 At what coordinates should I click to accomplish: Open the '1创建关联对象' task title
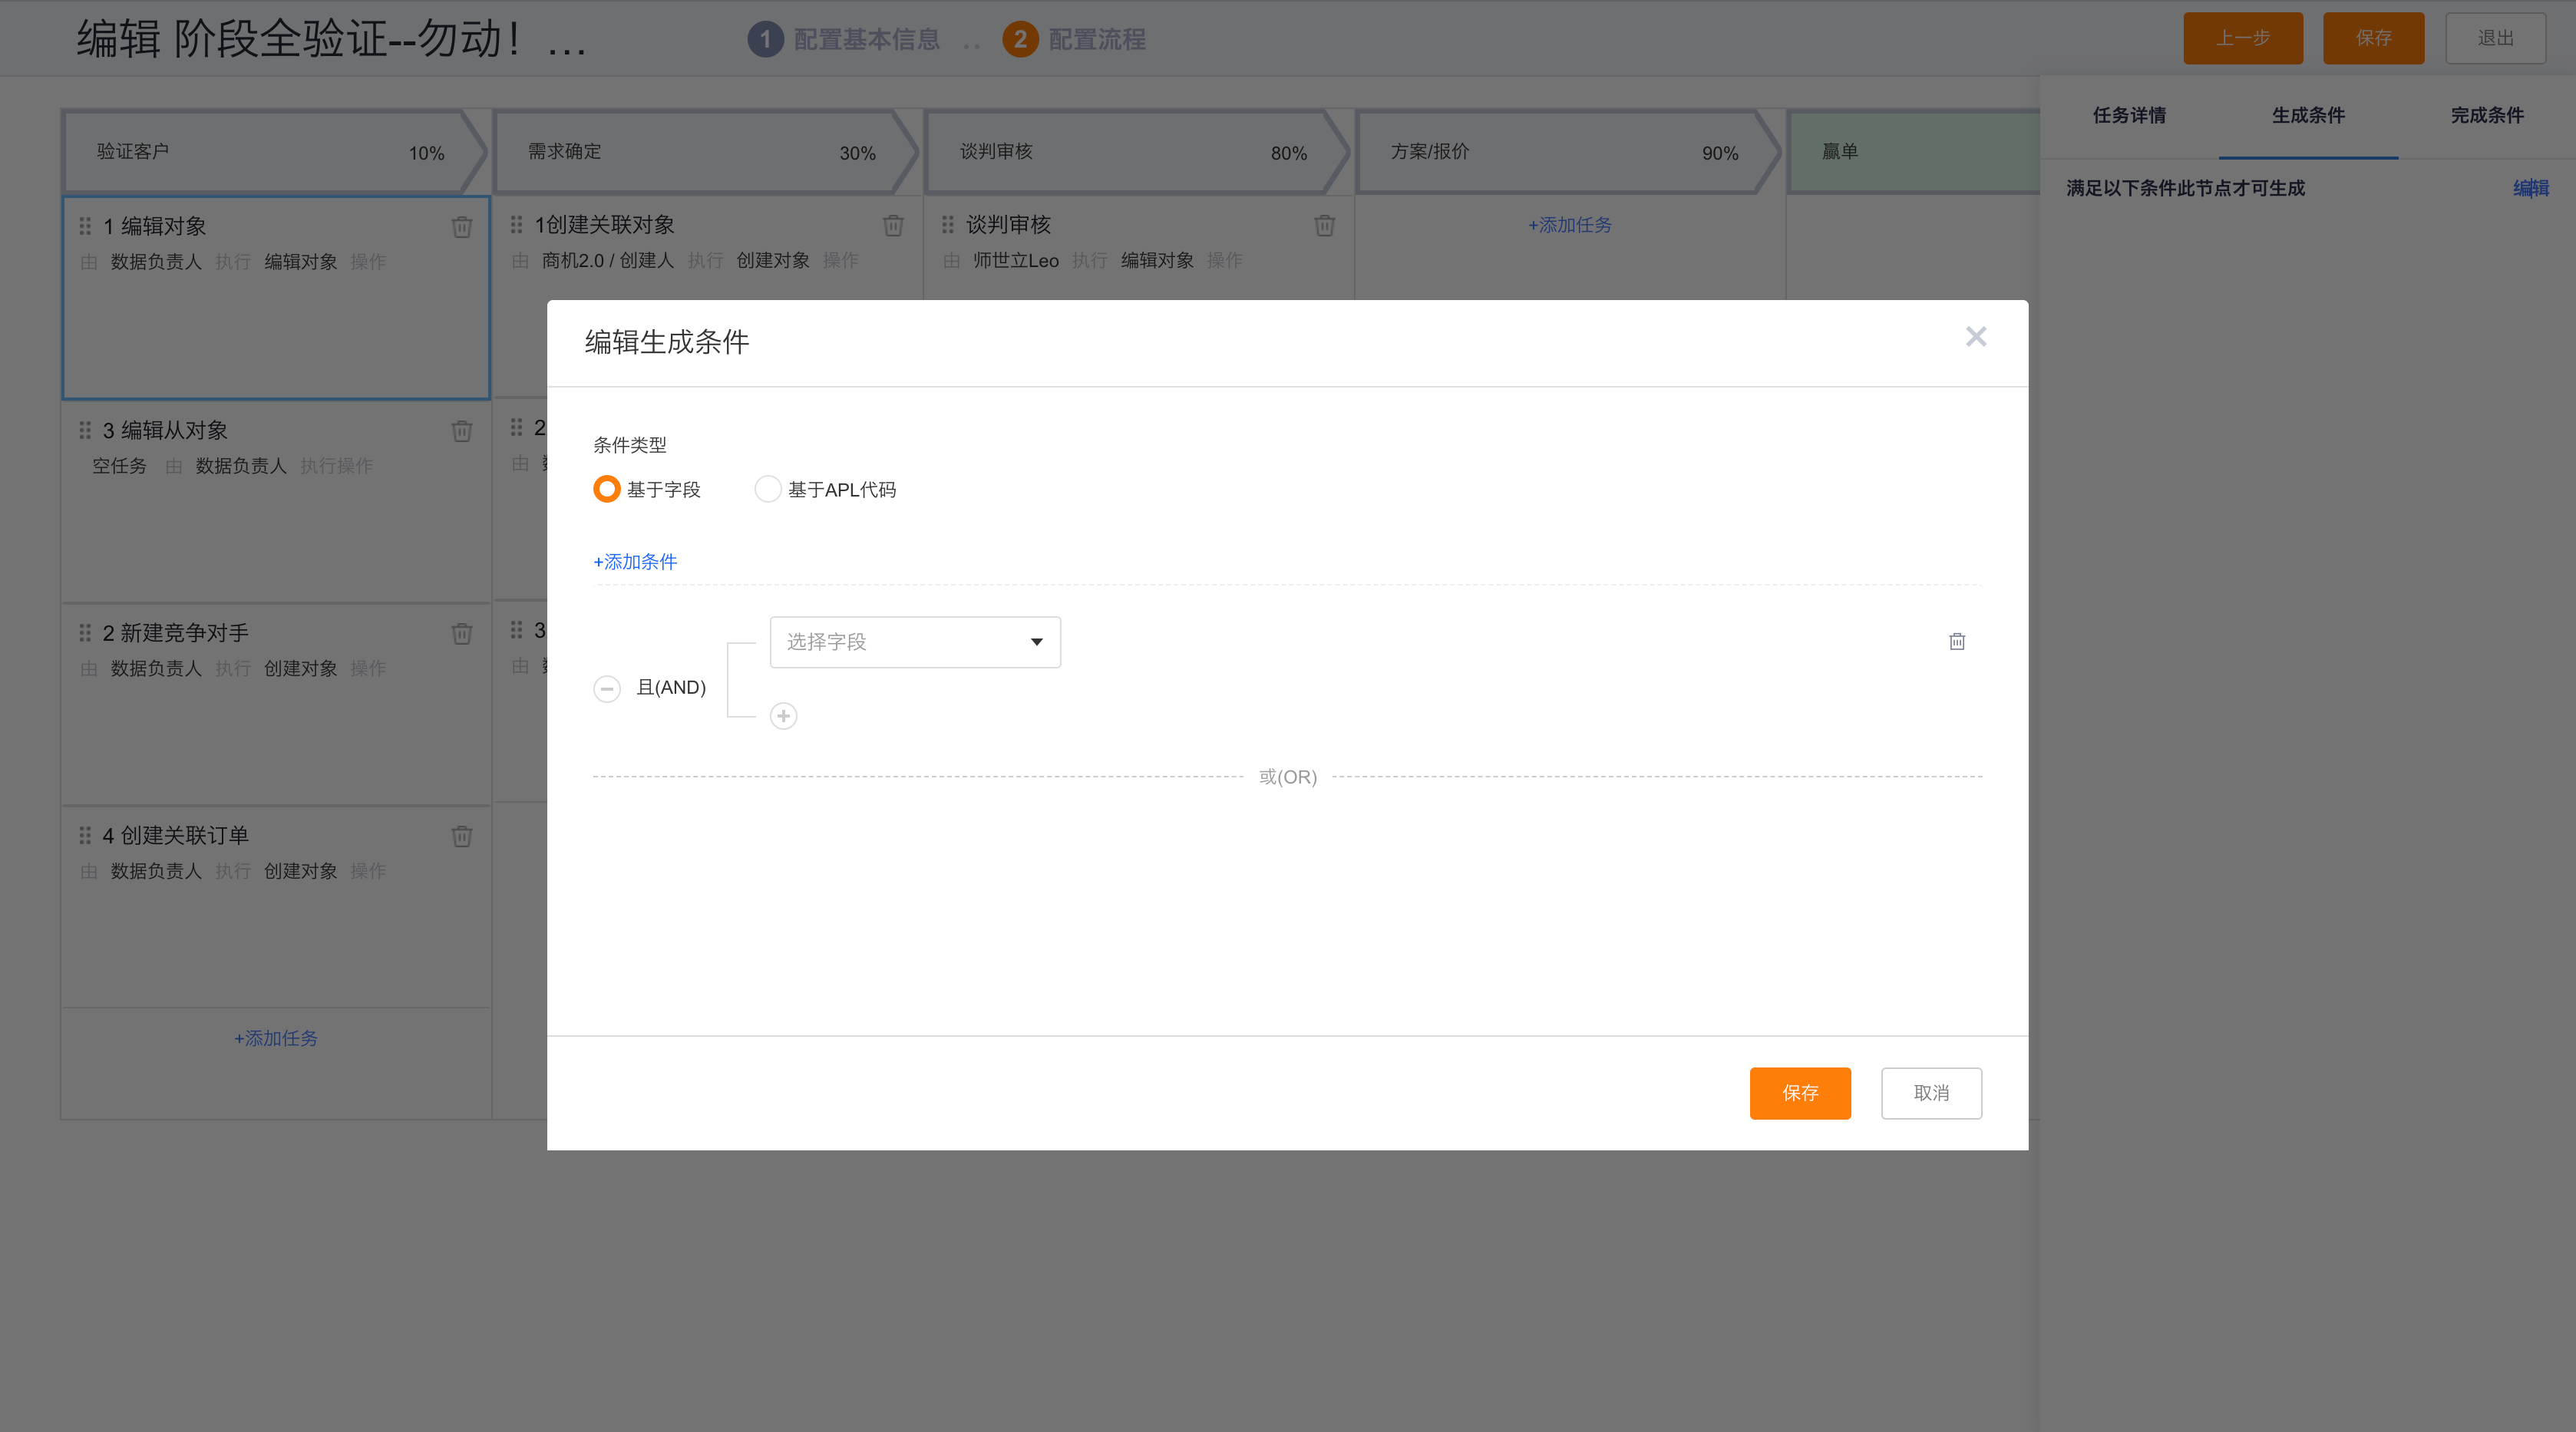click(605, 226)
